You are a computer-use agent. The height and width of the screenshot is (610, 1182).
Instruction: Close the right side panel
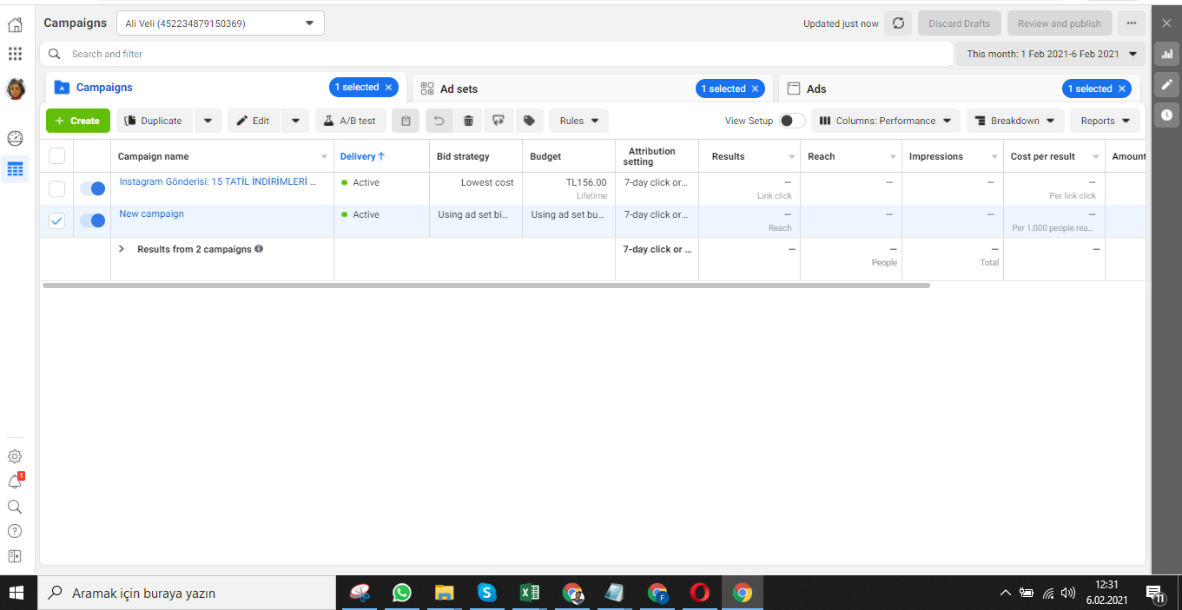(1166, 23)
